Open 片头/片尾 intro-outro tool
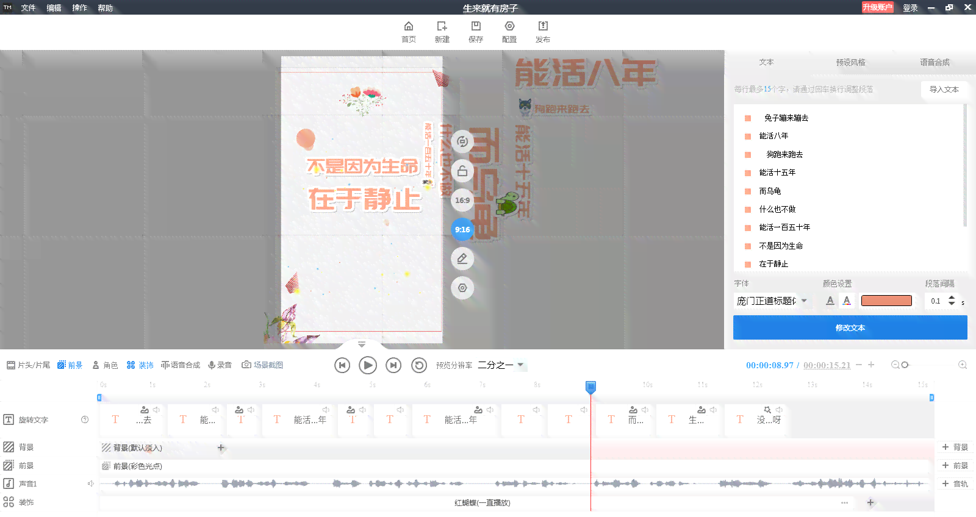The image size is (976, 517). click(28, 365)
